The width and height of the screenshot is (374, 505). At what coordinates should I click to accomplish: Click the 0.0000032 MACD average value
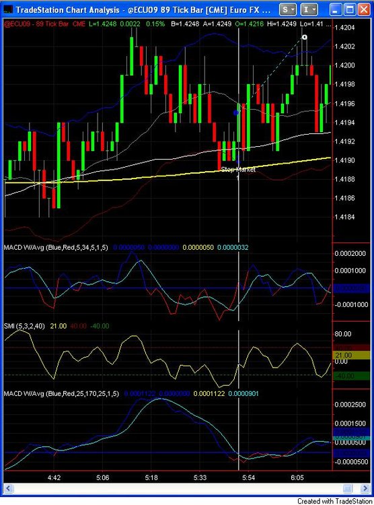233,247
